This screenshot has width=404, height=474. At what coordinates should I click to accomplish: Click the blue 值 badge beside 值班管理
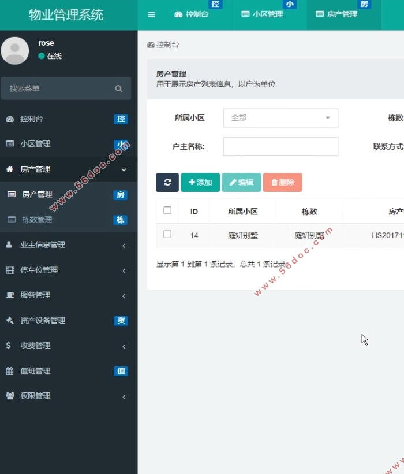point(121,371)
